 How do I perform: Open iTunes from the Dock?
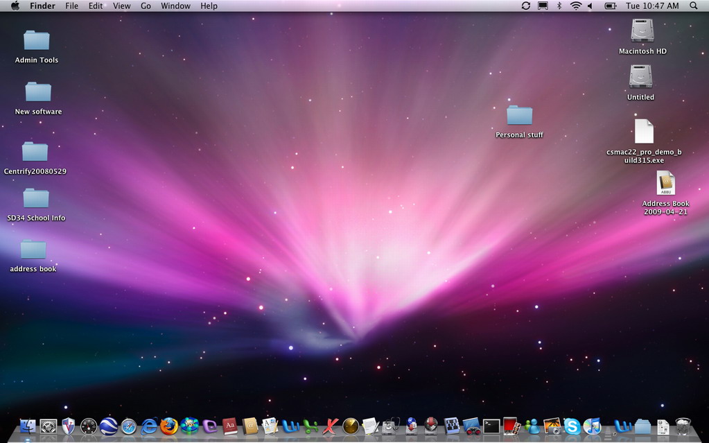(592, 426)
